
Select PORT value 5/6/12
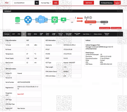coord(66,58)
